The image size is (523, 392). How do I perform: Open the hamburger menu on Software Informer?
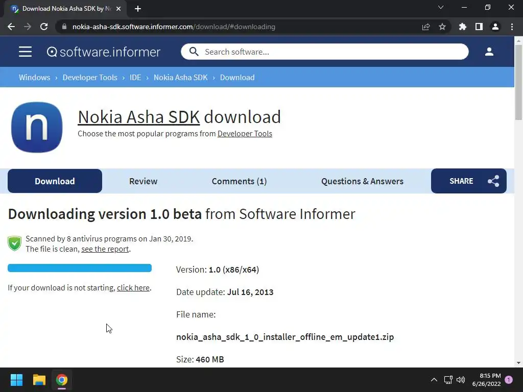click(26, 52)
